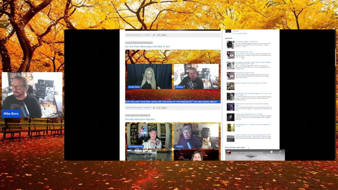Click the Tuesday, November 11 date header

click(x=138, y=115)
